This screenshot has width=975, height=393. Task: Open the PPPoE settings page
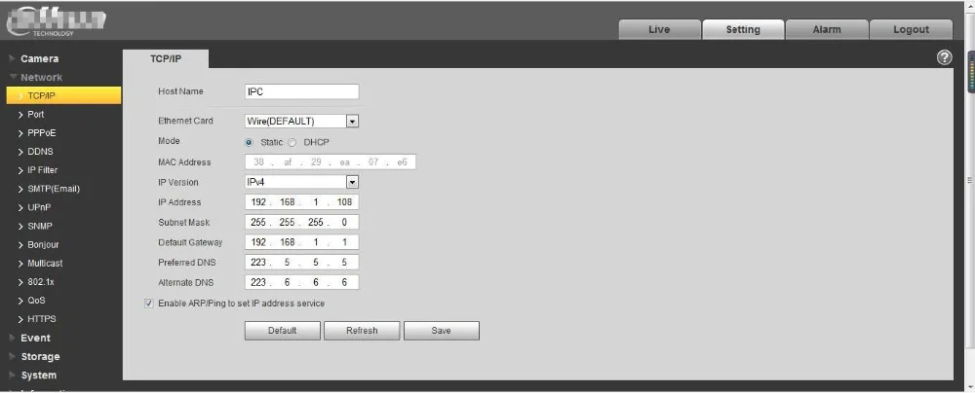(x=41, y=133)
